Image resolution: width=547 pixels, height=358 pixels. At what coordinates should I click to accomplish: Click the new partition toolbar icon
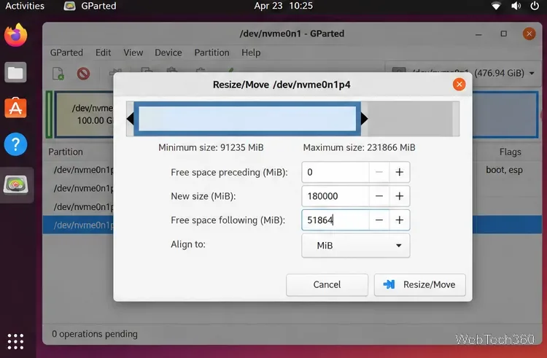(x=58, y=74)
